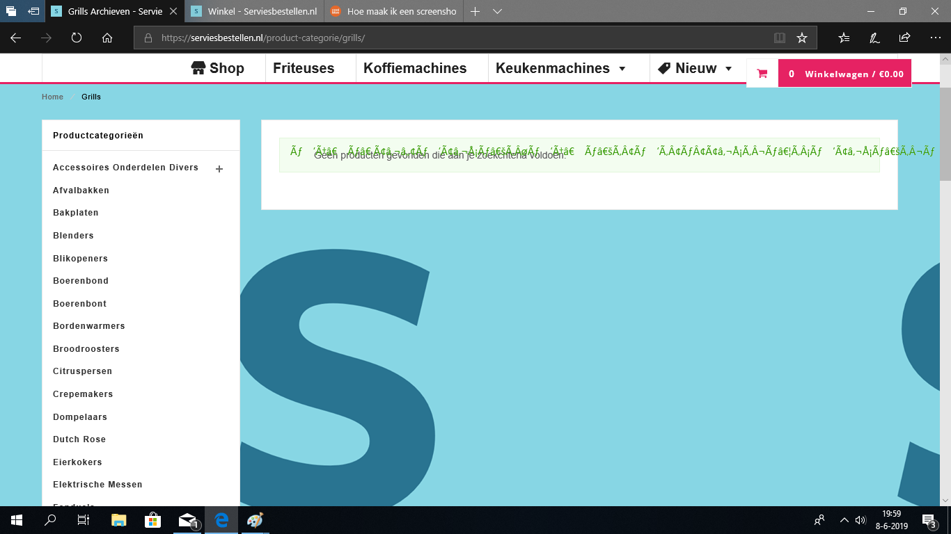The width and height of the screenshot is (951, 534).
Task: Go to Friteuses menu item
Action: 304,68
